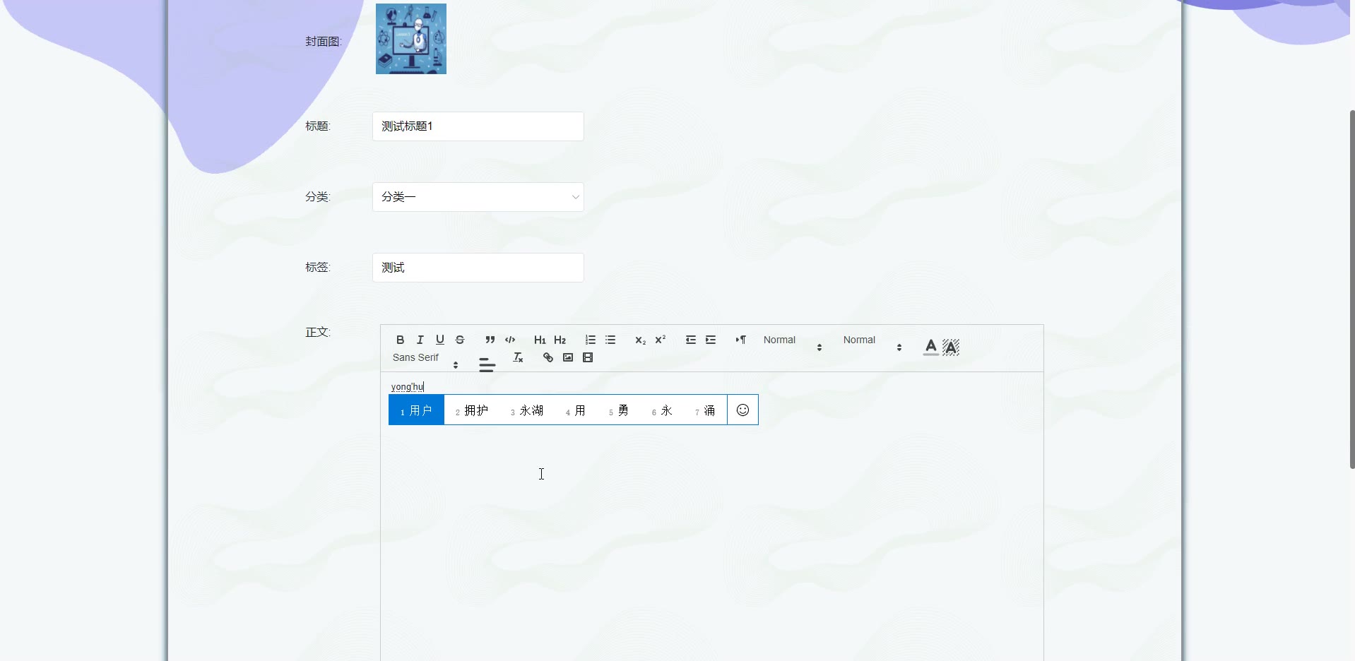Toggle strikethrough formatting
Screen dimensions: 1355x661
click(460, 340)
